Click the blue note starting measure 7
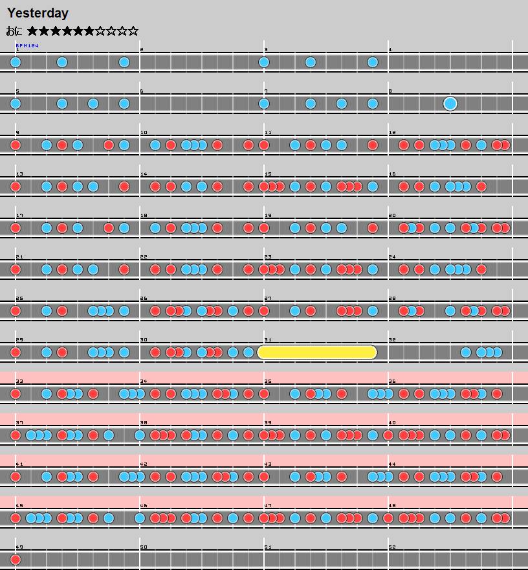 tap(264, 104)
